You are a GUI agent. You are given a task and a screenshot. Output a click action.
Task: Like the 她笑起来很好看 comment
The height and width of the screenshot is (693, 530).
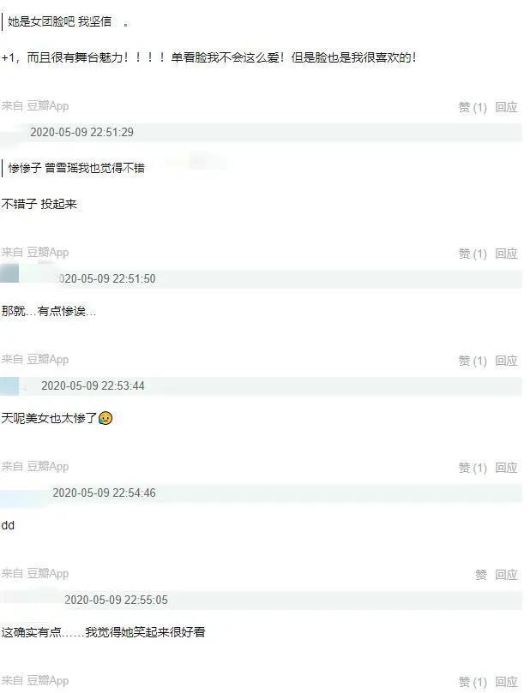[472, 682]
